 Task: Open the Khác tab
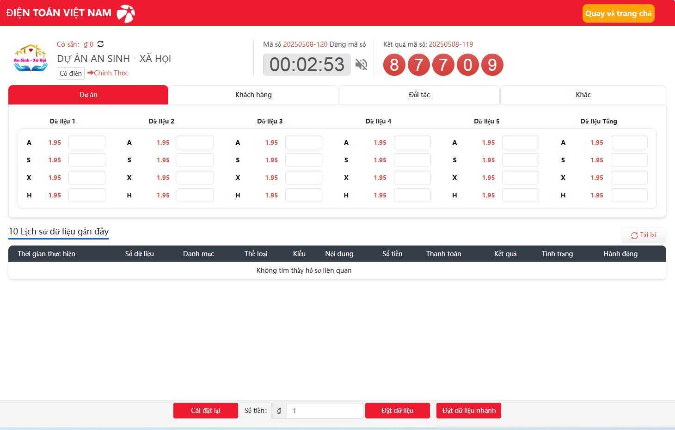(x=583, y=95)
